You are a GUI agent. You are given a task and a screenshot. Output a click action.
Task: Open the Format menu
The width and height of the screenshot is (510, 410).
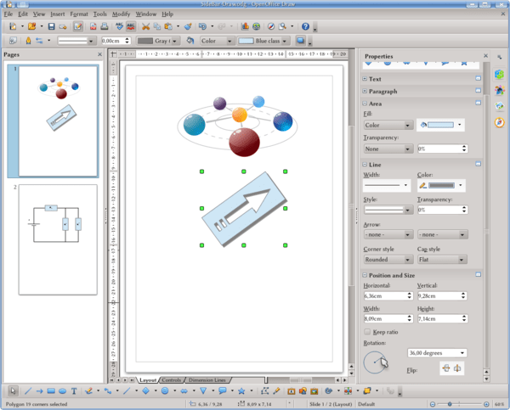tap(79, 14)
